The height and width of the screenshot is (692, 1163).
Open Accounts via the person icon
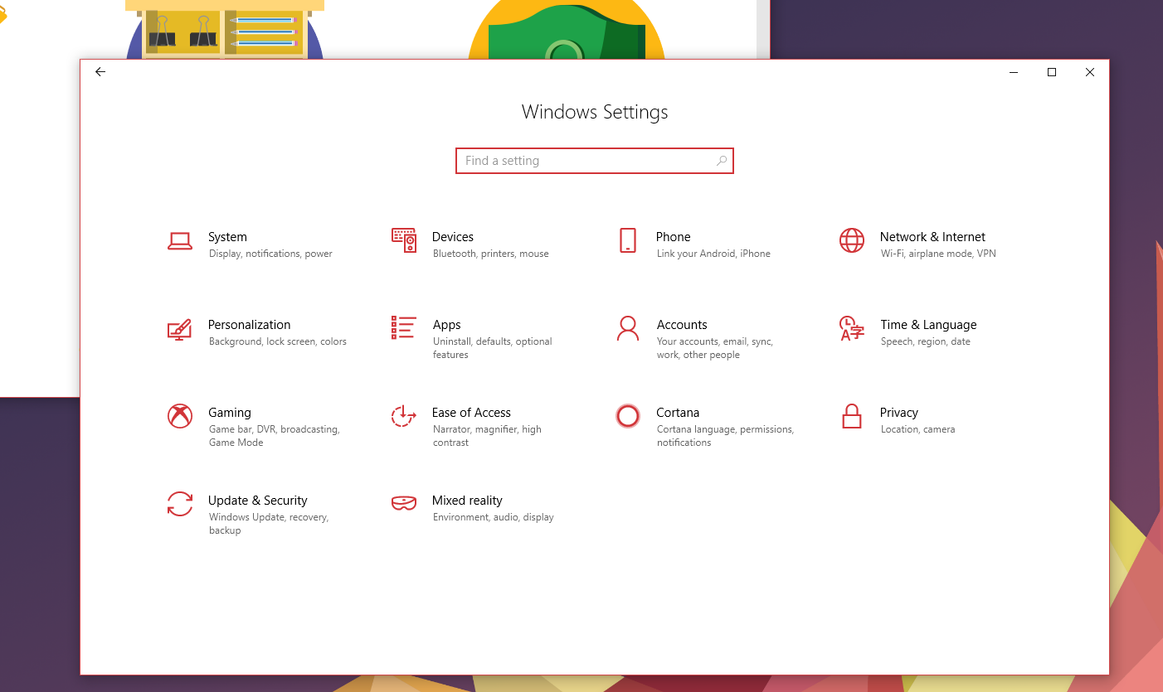coord(628,329)
